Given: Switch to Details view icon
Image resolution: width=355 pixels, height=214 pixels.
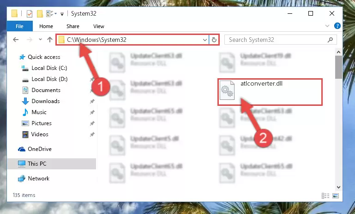Looking at the screenshot, I should (325, 196).
